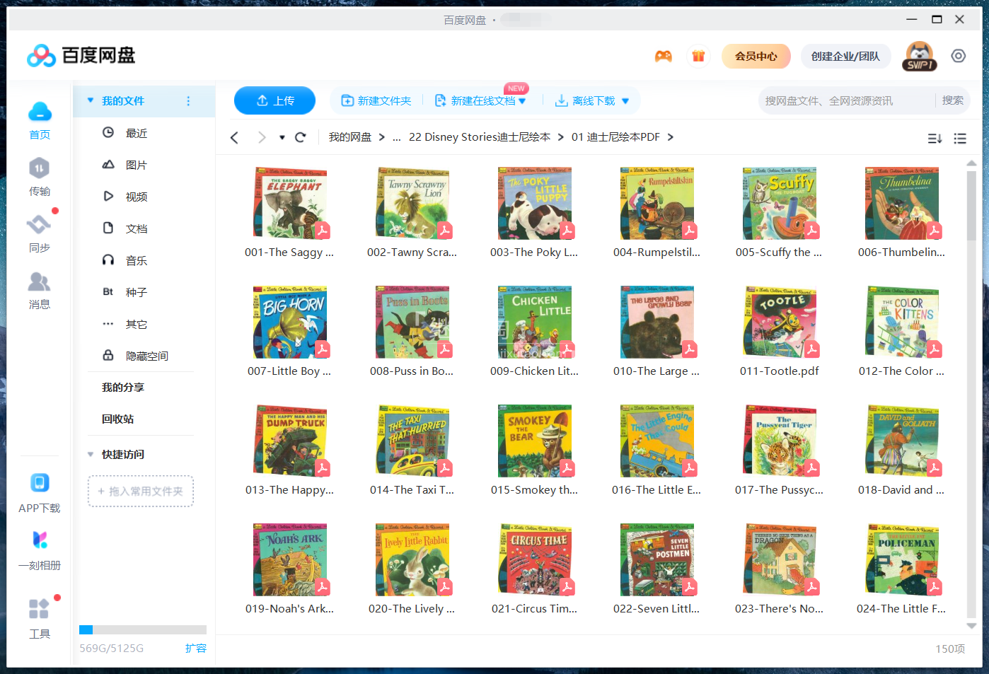Viewport: 989px width, 674px height.
Task: Select 图片 in the sidebar
Action: 136,165
